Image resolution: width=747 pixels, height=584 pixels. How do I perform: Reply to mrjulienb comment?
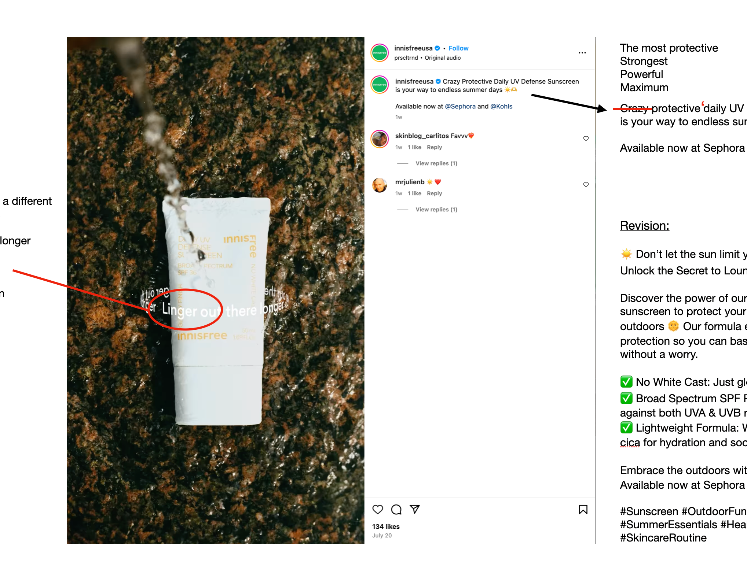click(435, 193)
